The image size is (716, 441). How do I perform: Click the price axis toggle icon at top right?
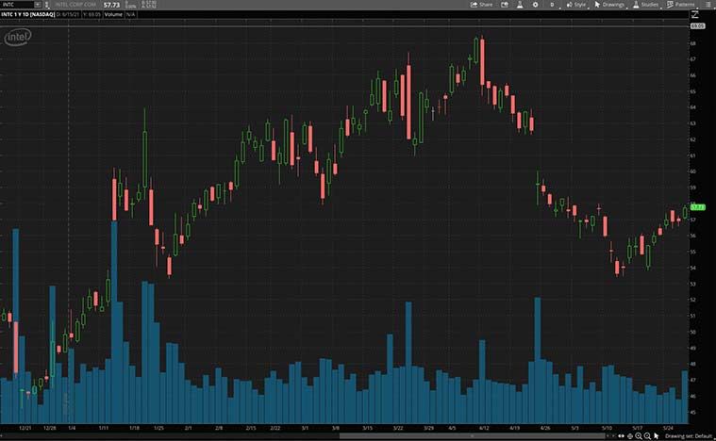click(x=695, y=14)
